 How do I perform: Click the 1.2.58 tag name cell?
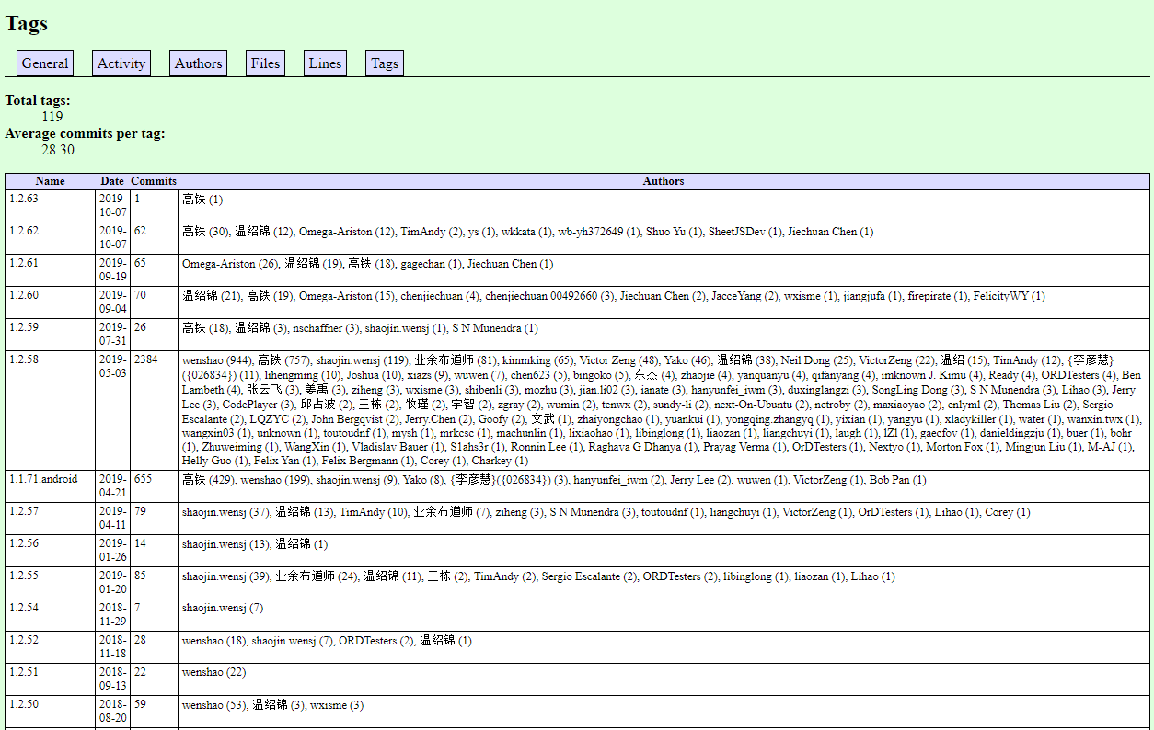pyautogui.click(x=24, y=360)
